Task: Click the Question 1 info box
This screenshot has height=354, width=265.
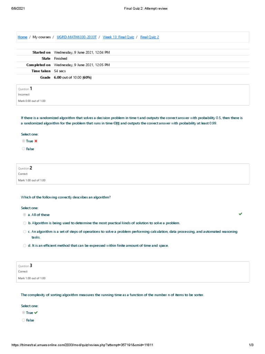Action: coord(133,95)
